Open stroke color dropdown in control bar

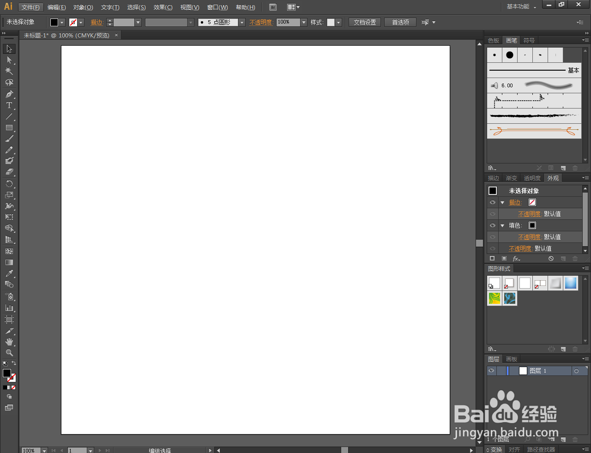point(81,22)
